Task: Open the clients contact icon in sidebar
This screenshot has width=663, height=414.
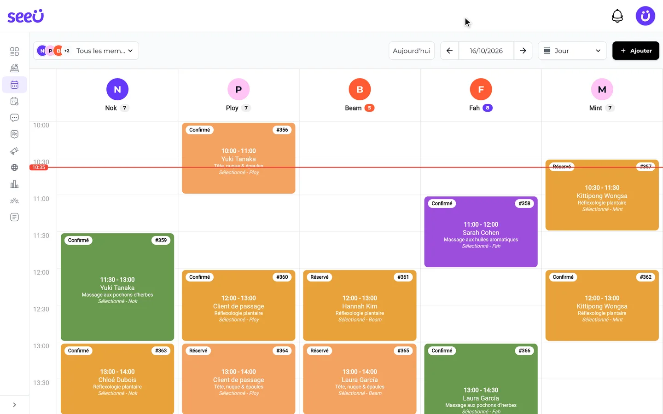Action: click(14, 134)
